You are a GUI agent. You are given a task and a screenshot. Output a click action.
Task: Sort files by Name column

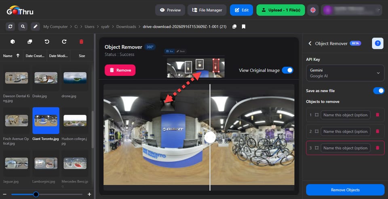(11, 56)
